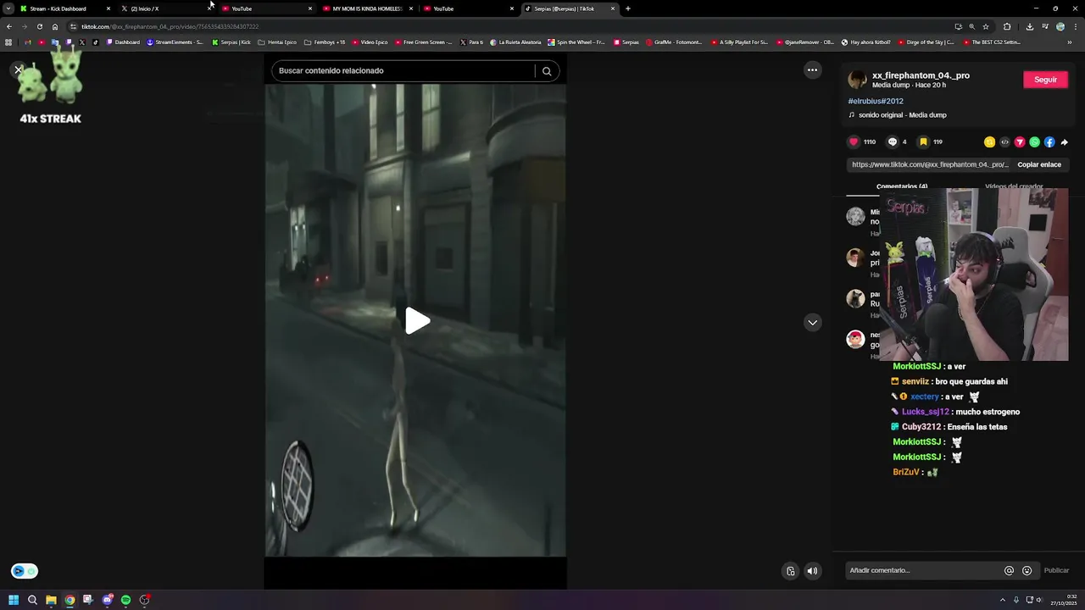Image resolution: width=1085 pixels, height=610 pixels.
Task: Open 'The BEST CS2 Settin...' bookmark
Action: click(x=992, y=42)
